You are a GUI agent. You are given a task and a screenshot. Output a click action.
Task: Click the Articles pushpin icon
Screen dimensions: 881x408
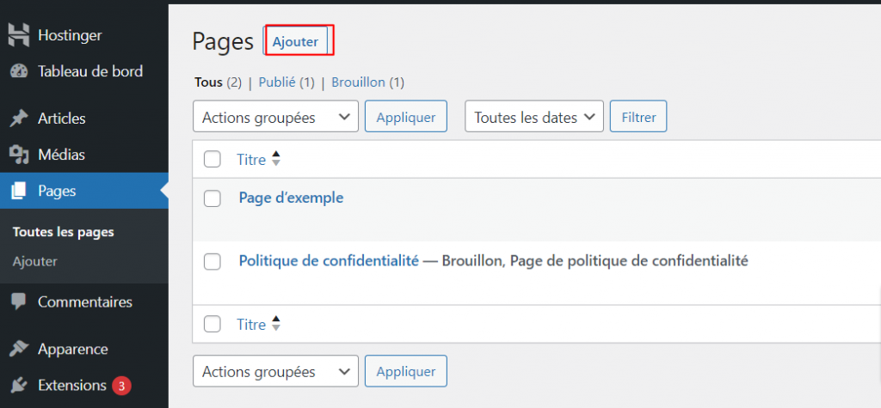tap(19, 119)
